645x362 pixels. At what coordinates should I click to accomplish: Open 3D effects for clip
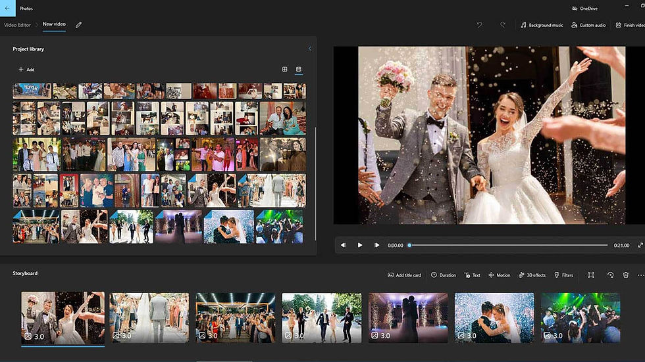click(x=532, y=275)
